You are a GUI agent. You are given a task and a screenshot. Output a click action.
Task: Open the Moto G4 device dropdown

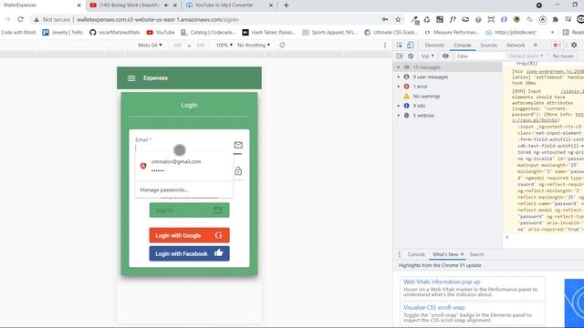(x=150, y=45)
